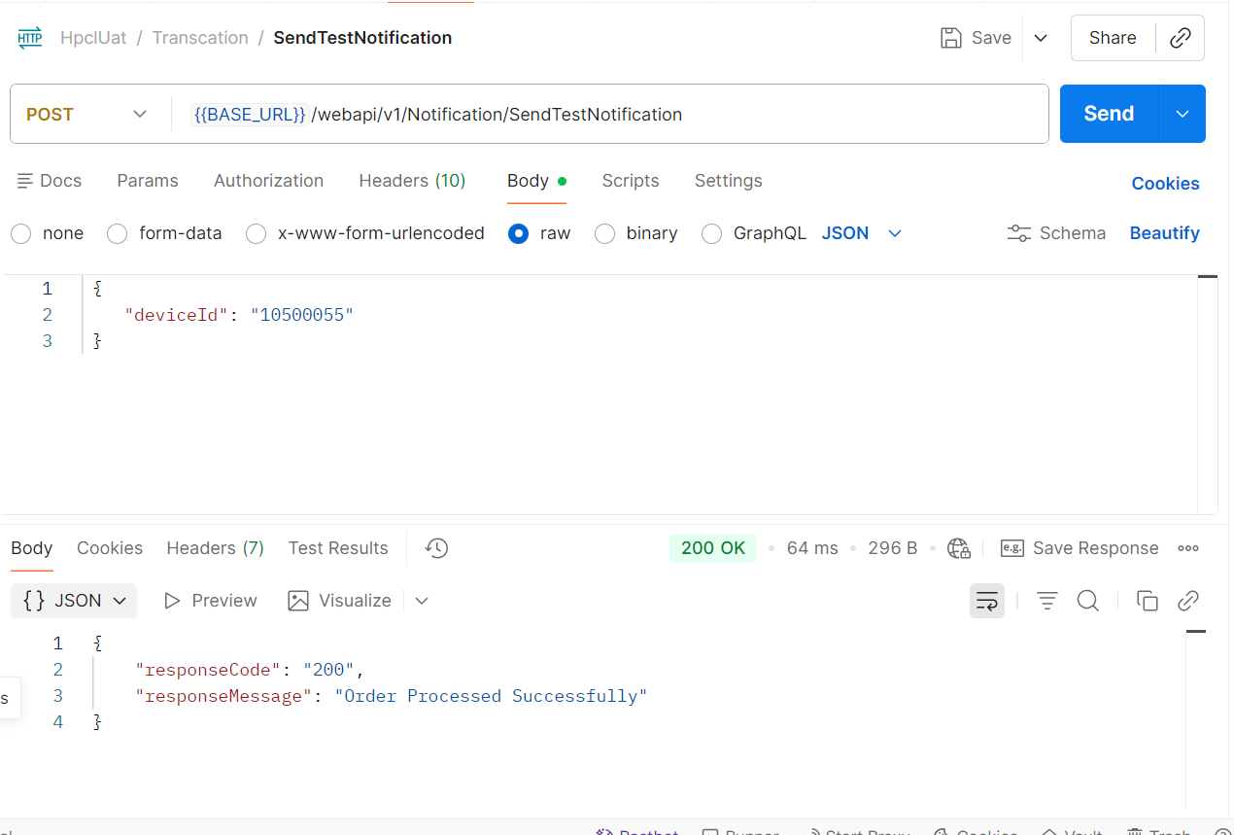Image resolution: width=1234 pixels, height=835 pixels.
Task: Click the Beautify link
Action: [1164, 233]
